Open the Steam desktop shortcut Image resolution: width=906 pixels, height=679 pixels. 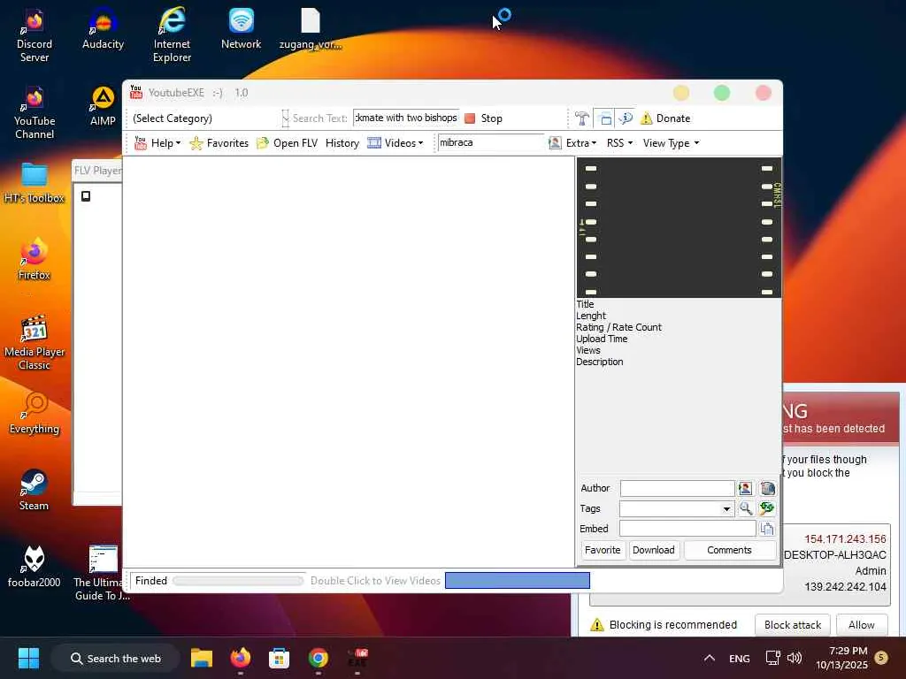[35, 490]
